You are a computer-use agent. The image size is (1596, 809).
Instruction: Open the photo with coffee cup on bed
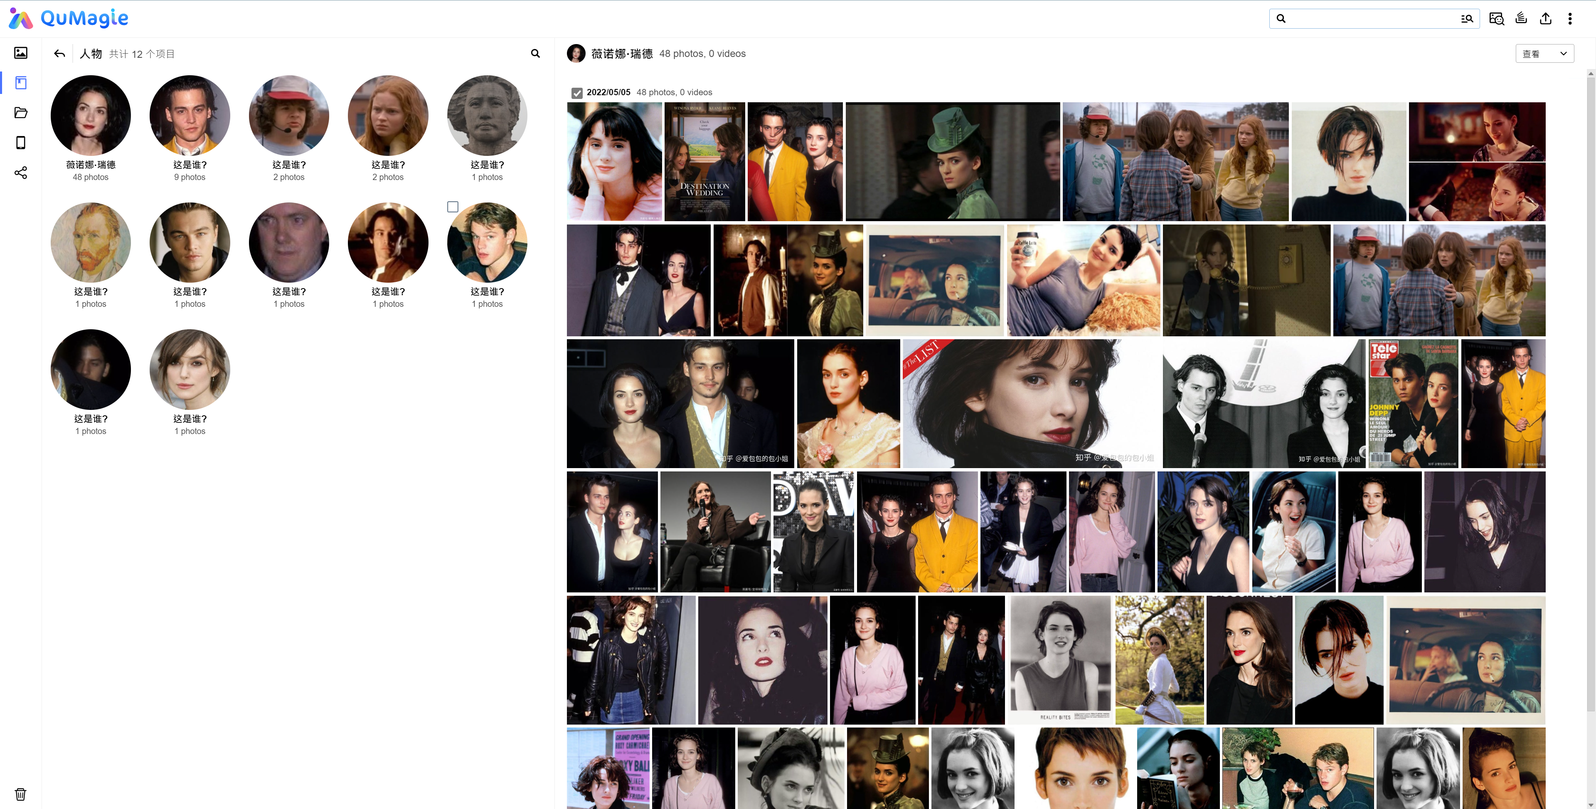(1084, 280)
